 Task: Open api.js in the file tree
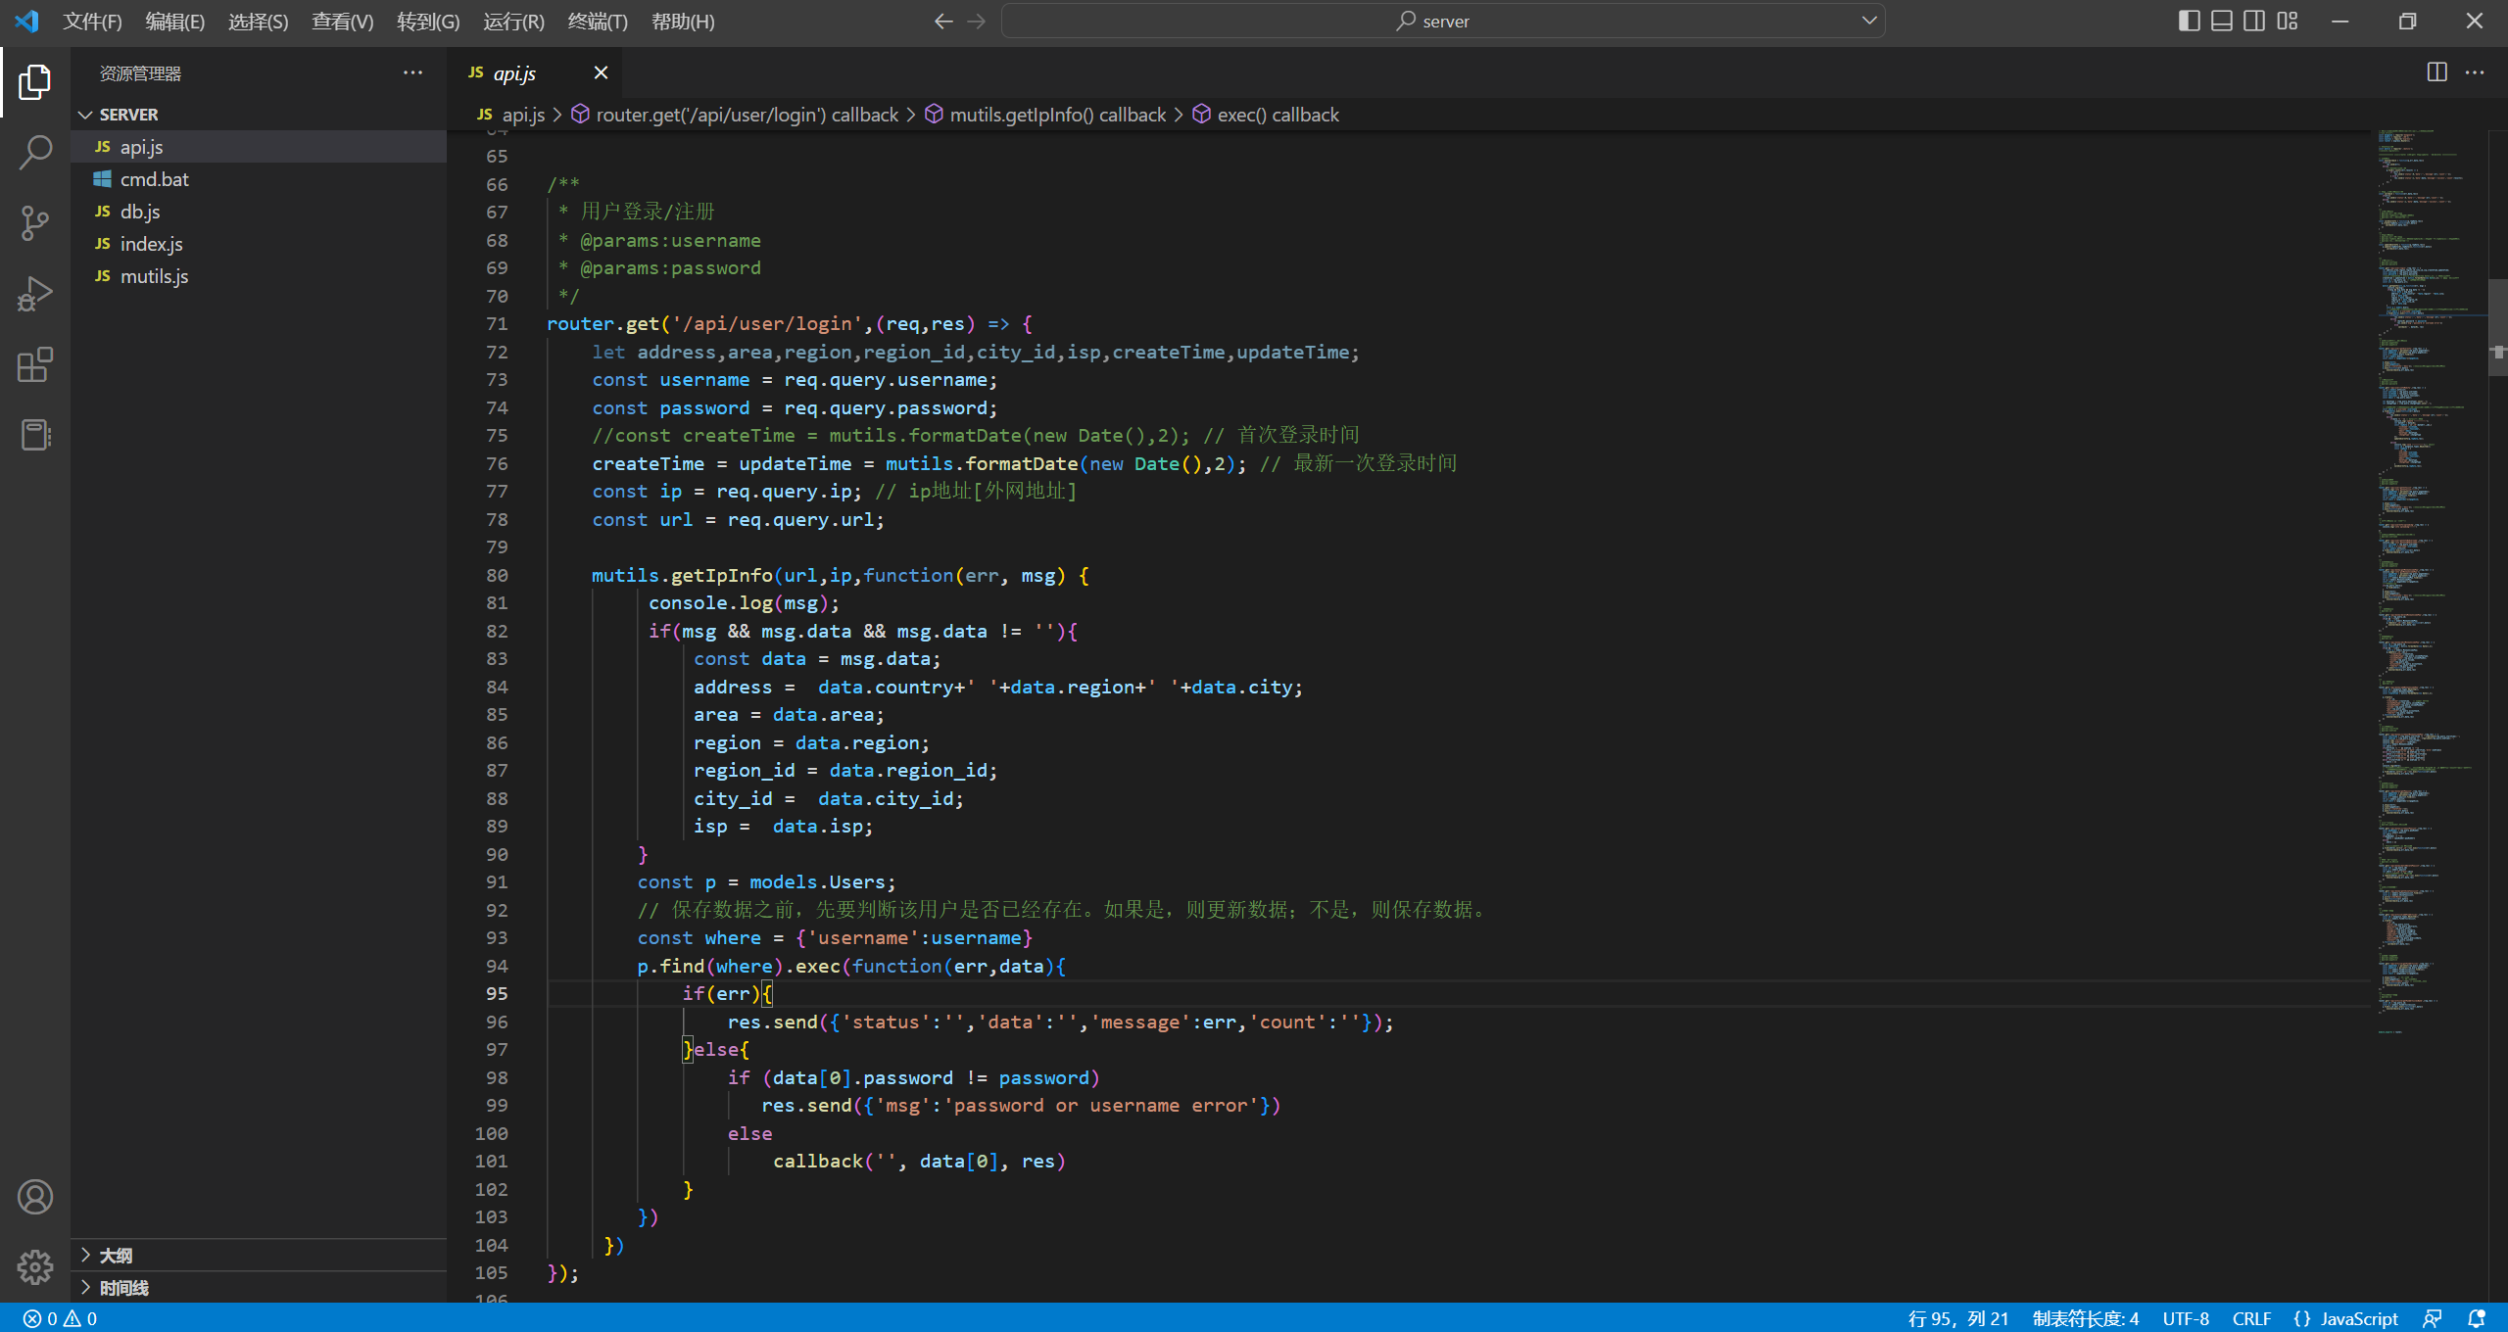259,147
